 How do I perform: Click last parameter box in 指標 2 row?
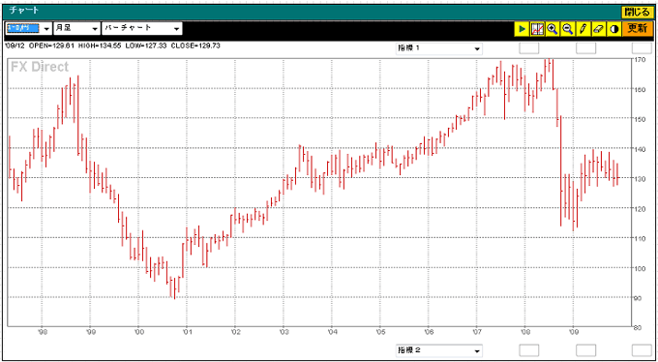click(643, 350)
